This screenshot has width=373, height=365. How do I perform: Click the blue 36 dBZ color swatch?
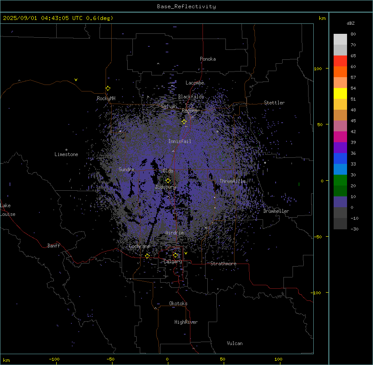pos(340,158)
